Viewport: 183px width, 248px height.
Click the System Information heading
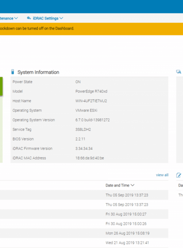click(38, 72)
